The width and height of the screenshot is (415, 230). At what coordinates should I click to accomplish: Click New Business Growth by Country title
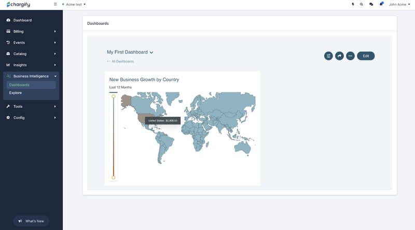(x=144, y=79)
